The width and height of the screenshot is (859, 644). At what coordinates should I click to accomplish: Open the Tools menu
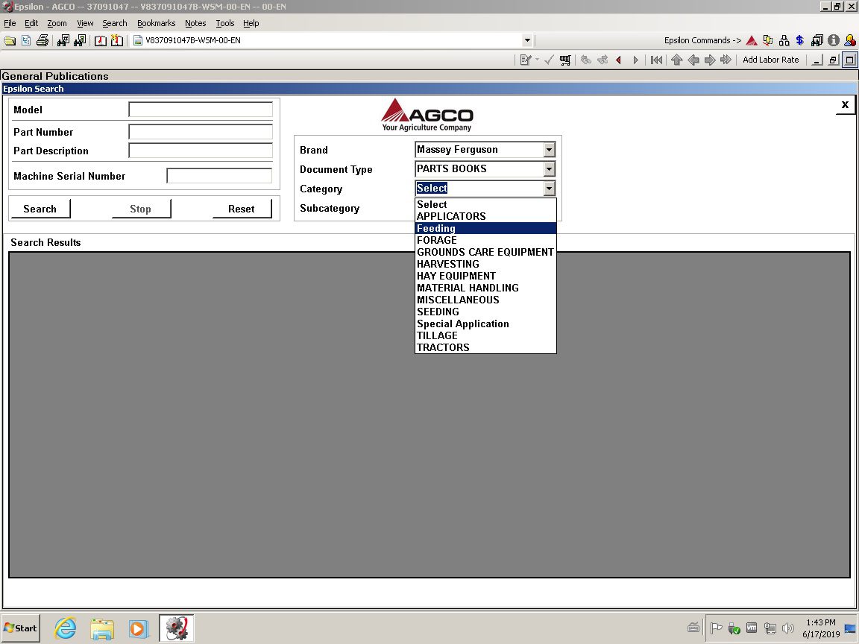coord(224,23)
